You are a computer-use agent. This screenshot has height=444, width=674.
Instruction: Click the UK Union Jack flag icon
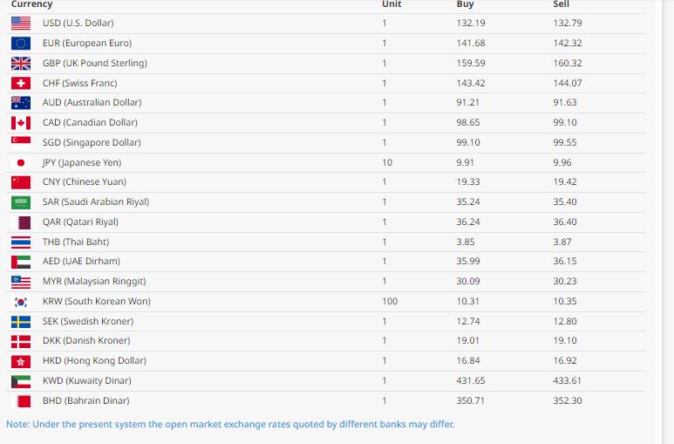click(x=21, y=63)
